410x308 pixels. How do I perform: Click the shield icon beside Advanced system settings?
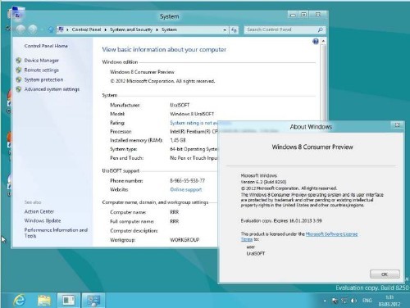[19, 89]
